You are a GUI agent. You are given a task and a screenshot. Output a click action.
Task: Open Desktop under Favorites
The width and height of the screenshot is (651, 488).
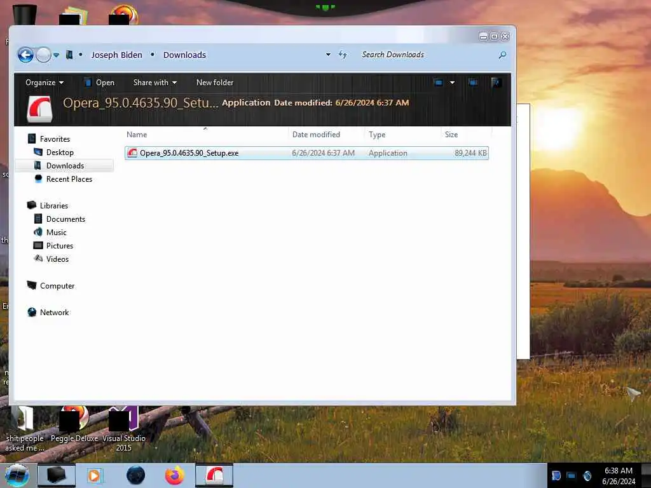click(x=60, y=152)
